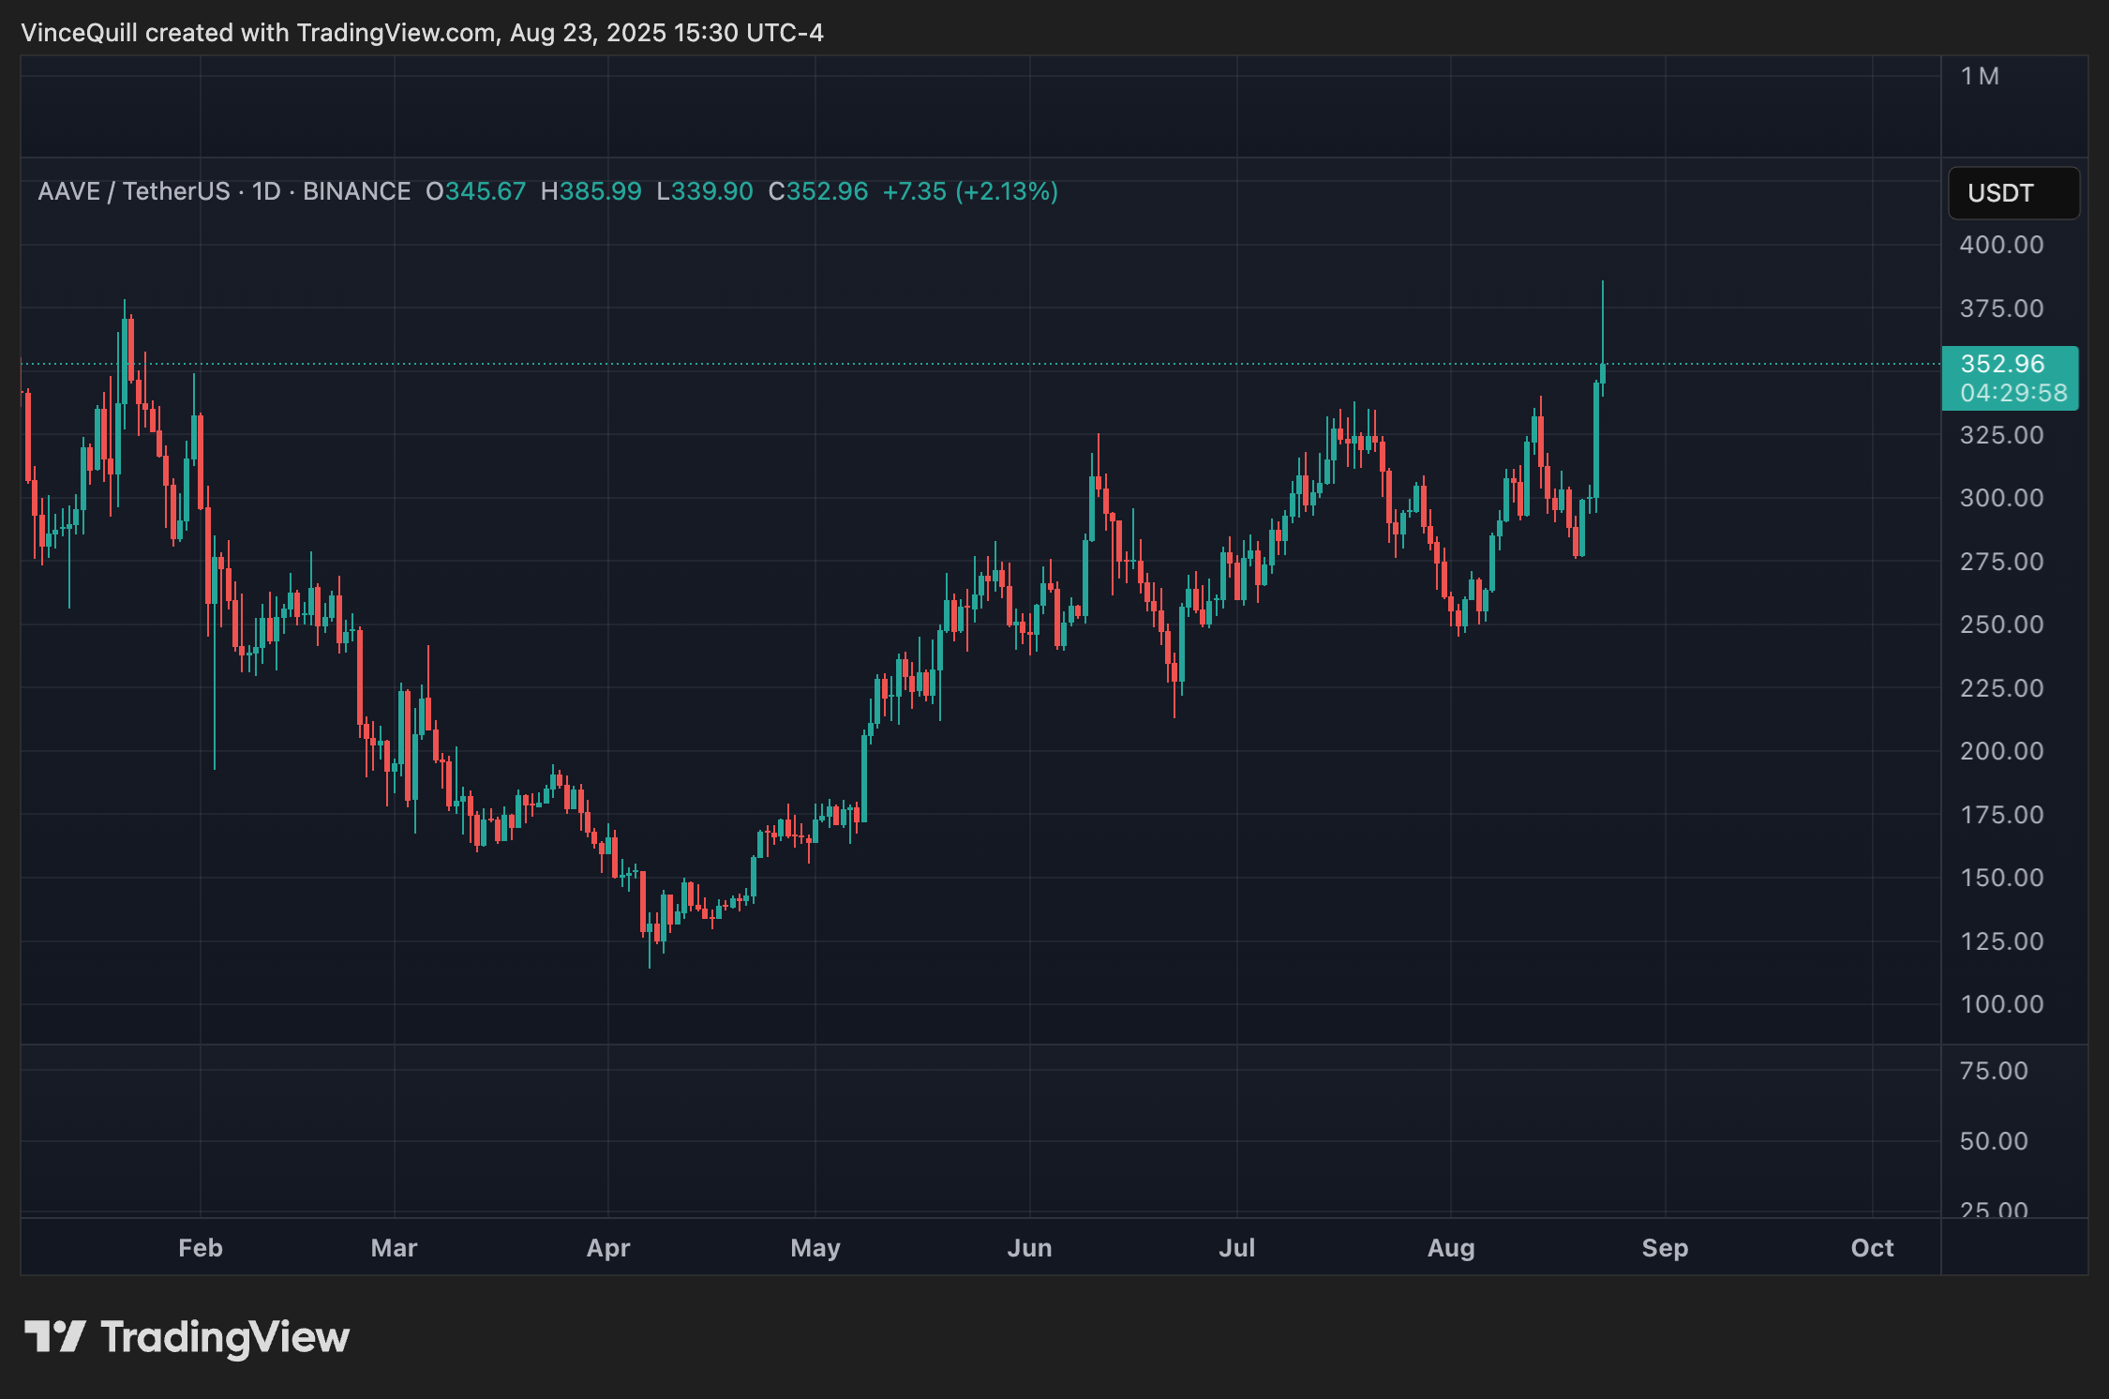Open the USDT currency selector
The width and height of the screenshot is (2109, 1399).
pyautogui.click(x=2012, y=193)
